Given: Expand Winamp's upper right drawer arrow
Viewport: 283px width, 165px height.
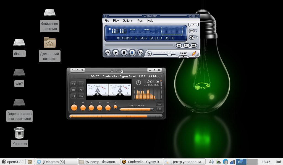Looking at the screenshot, I should tap(193, 25).
